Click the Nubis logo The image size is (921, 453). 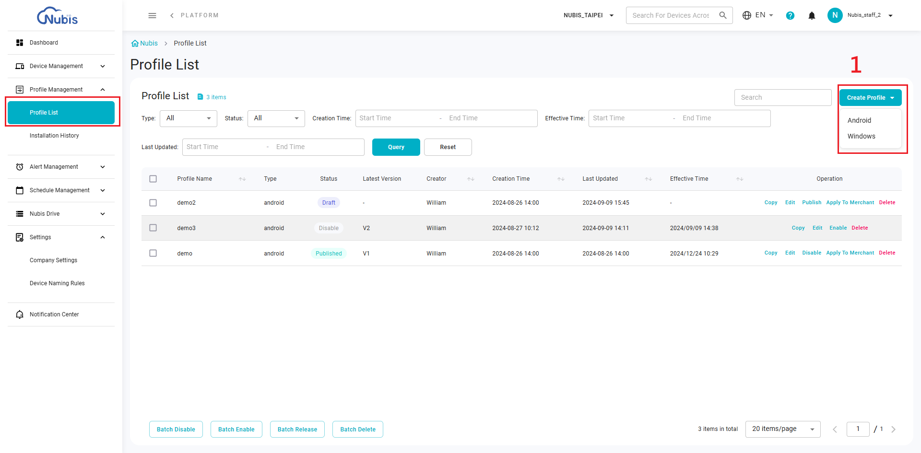58,16
